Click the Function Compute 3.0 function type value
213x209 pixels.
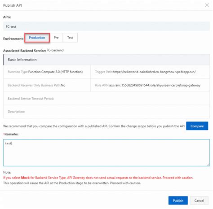click(x=55, y=72)
